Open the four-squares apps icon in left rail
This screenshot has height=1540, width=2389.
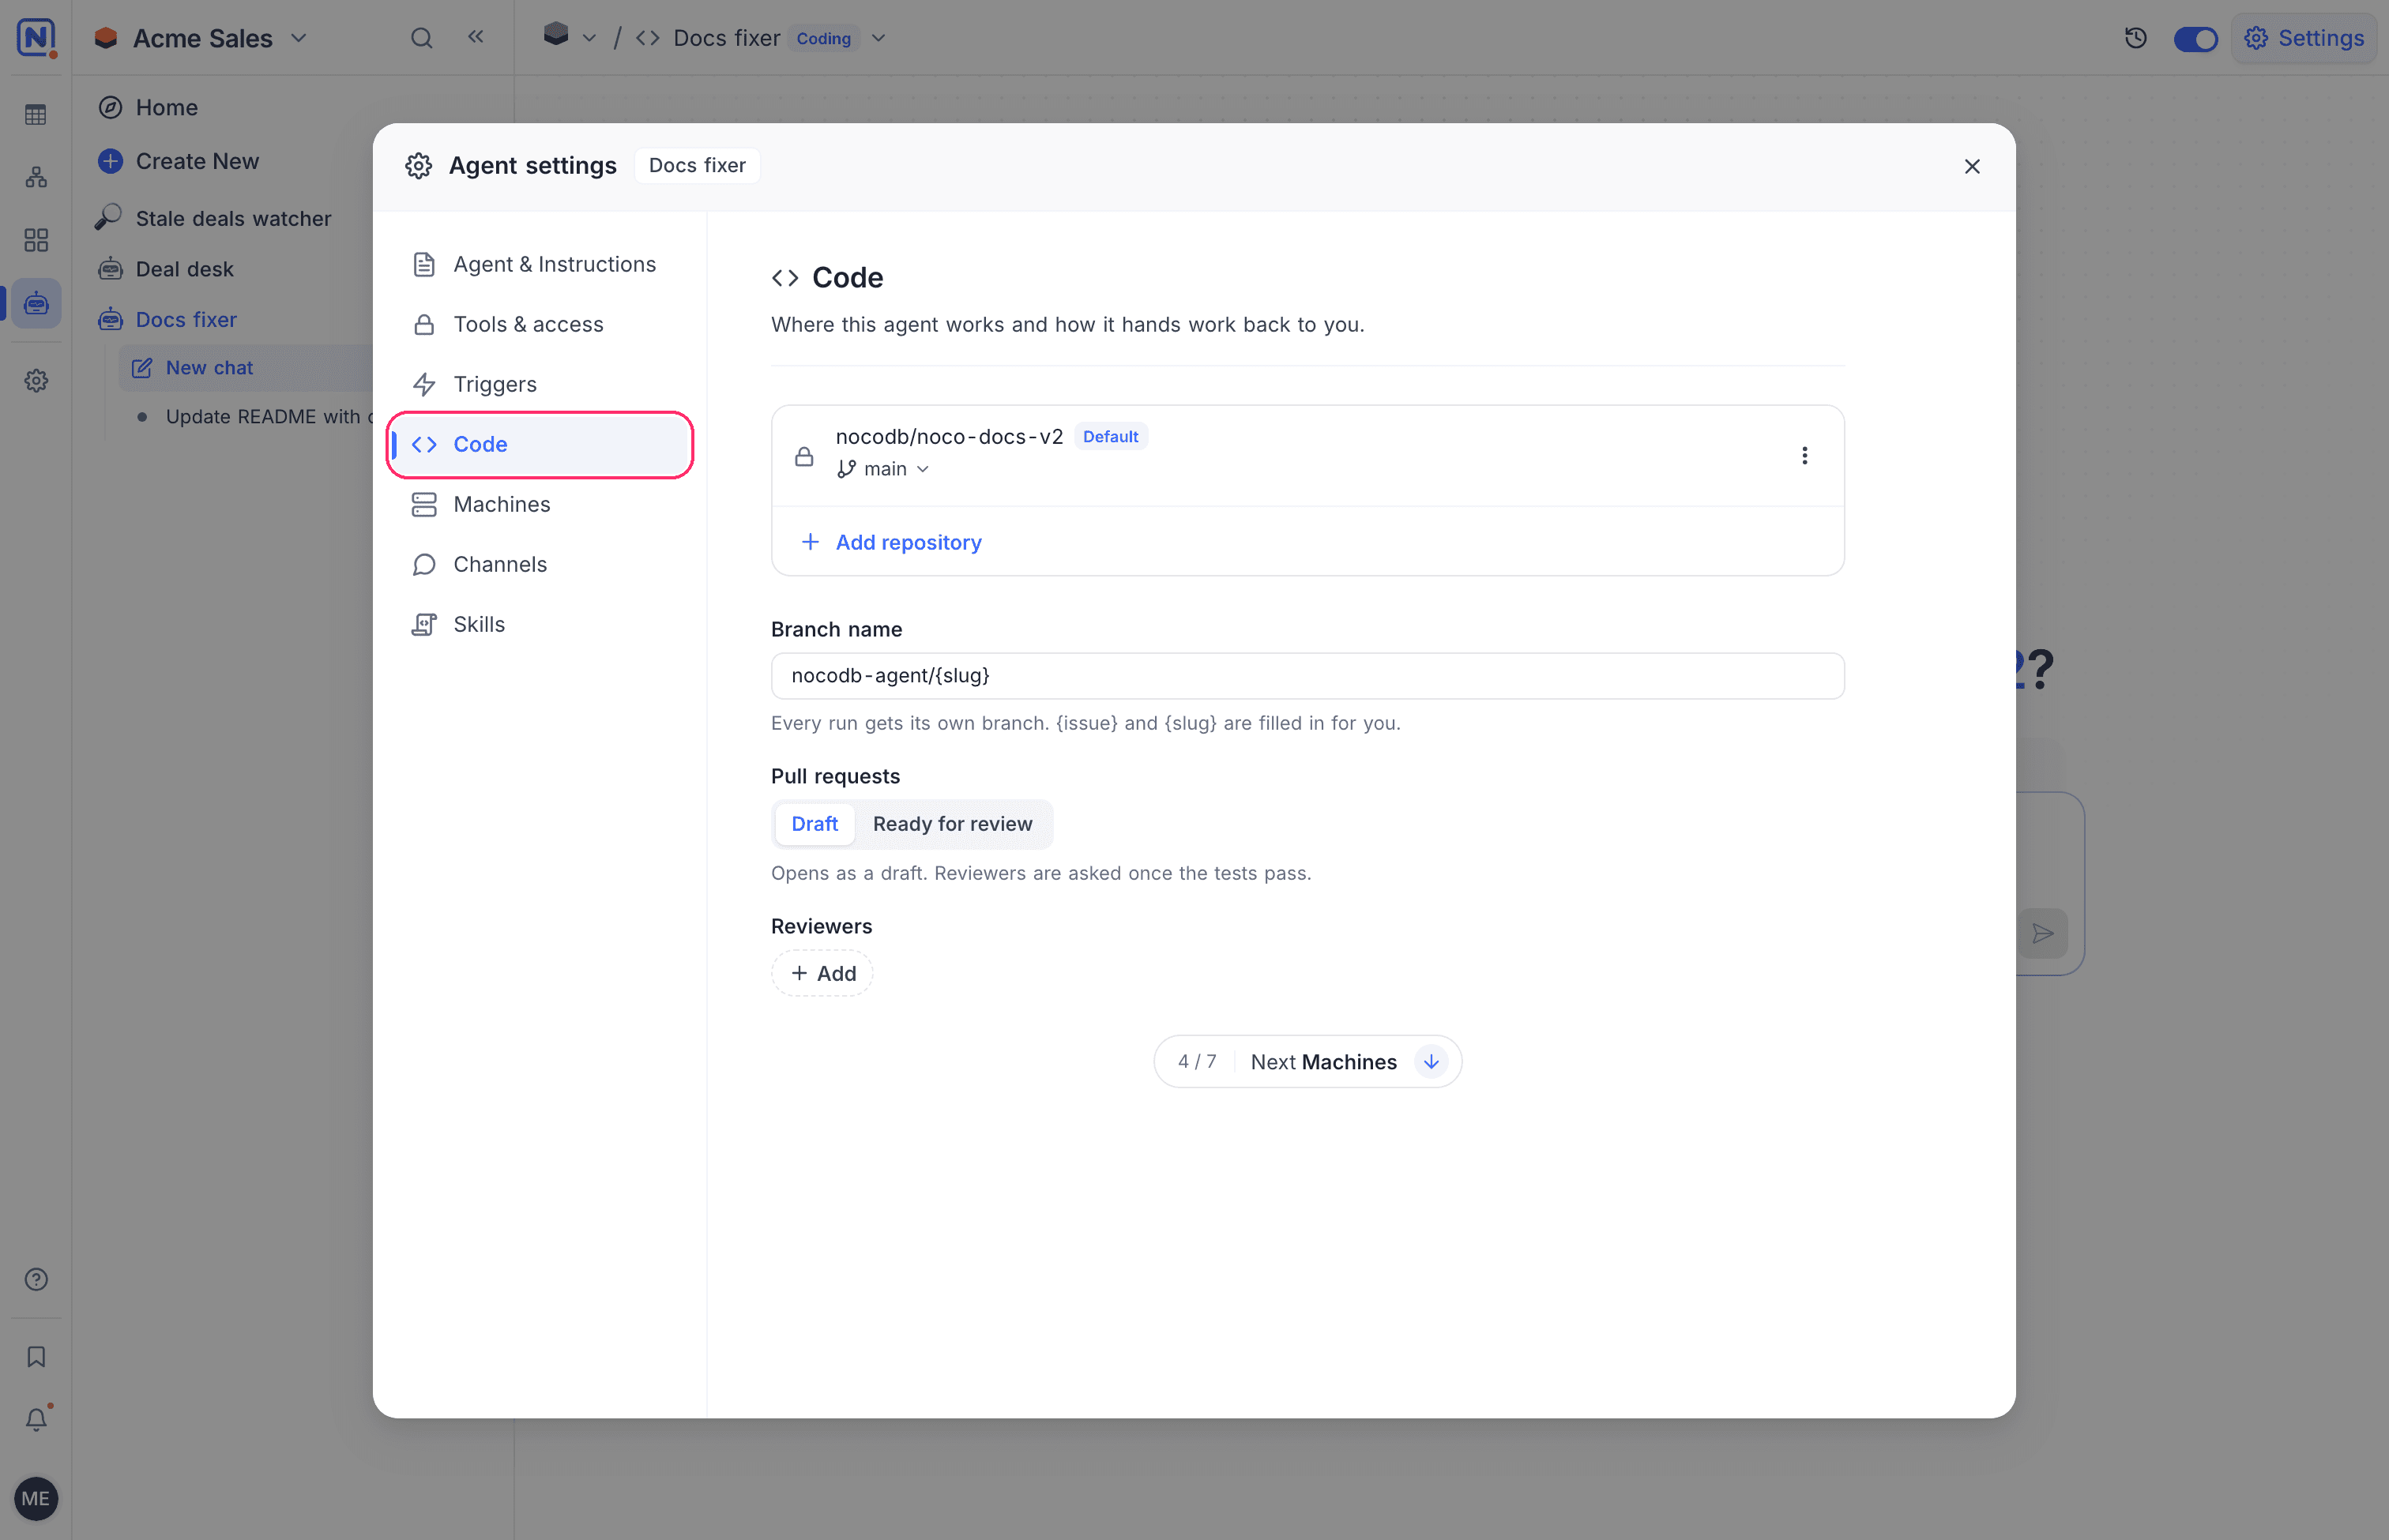[36, 240]
